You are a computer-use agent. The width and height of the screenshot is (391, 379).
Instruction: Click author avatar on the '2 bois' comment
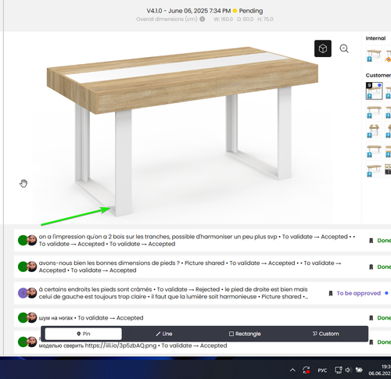[x=32, y=240]
